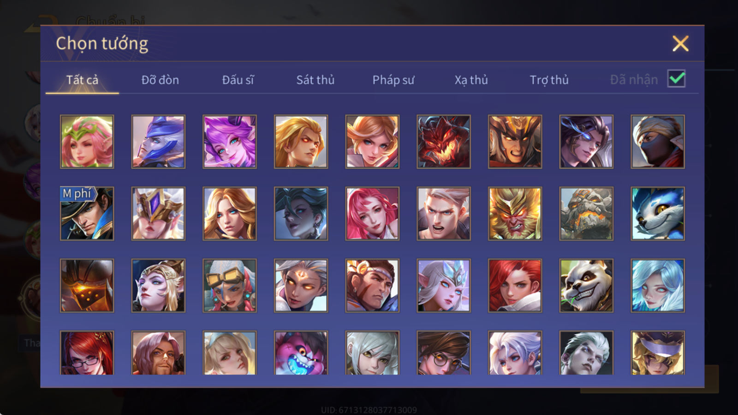Select the Đấu sĩ tab
This screenshot has width=738, height=415.
point(238,80)
